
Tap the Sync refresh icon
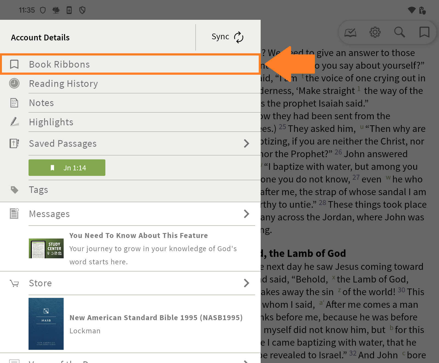coord(238,37)
